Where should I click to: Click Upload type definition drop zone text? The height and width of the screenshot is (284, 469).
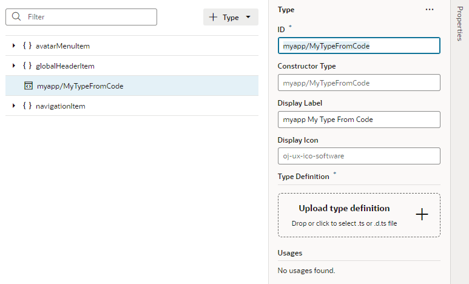[x=344, y=208]
